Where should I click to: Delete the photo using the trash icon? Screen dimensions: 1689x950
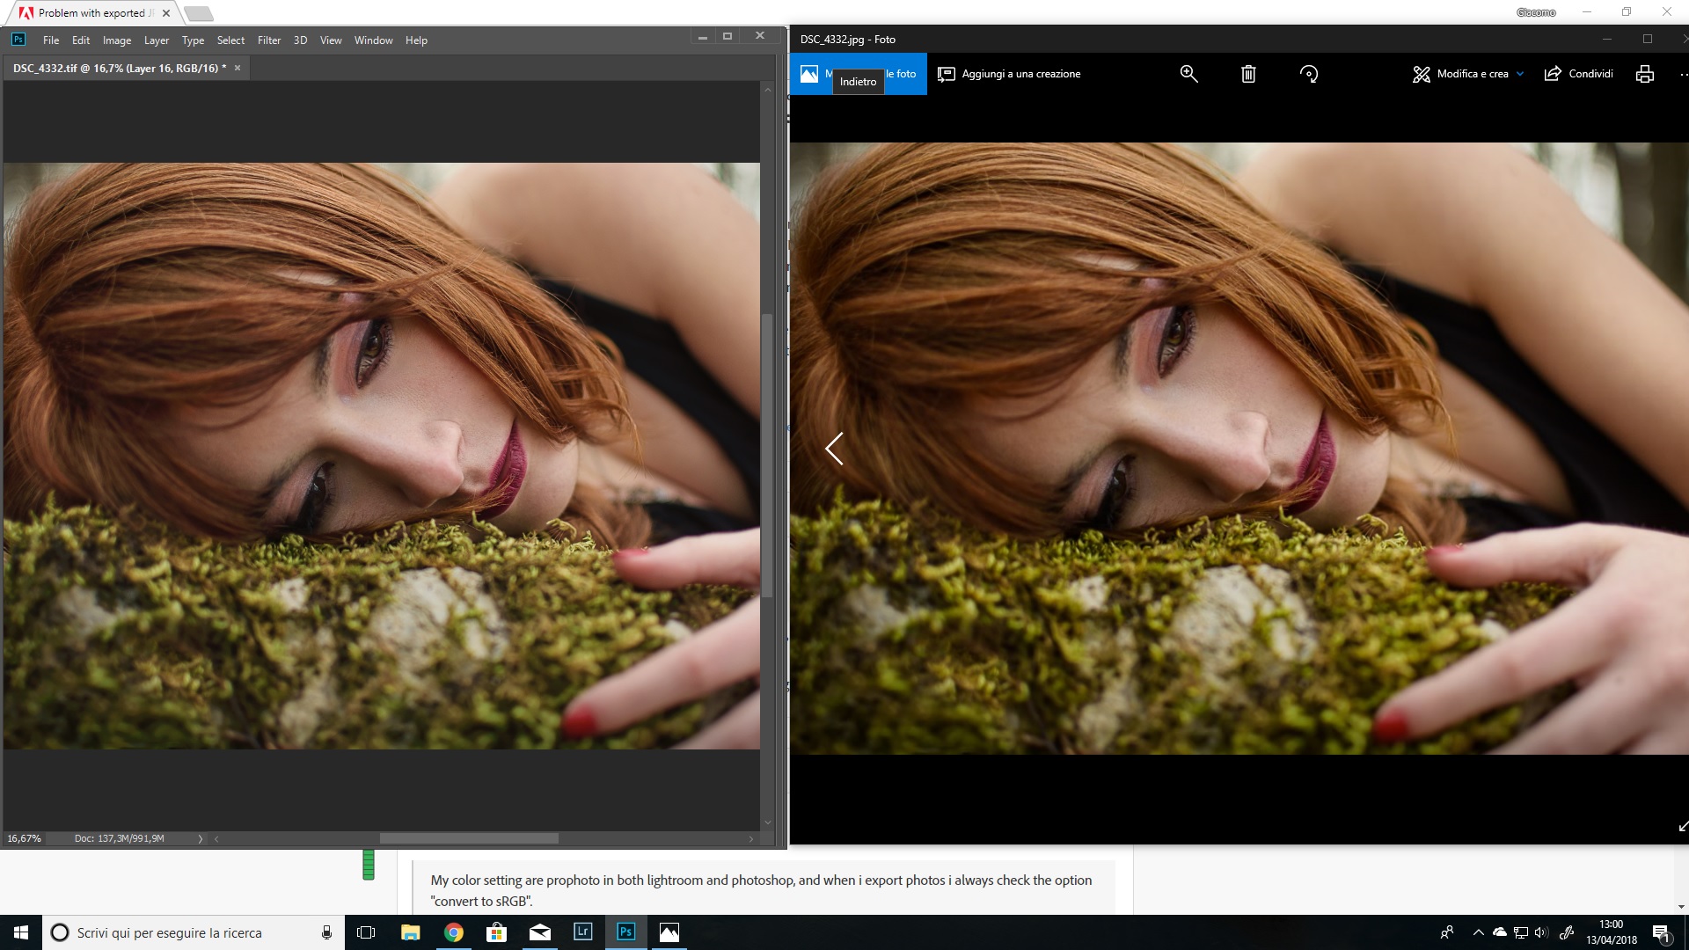point(1248,74)
